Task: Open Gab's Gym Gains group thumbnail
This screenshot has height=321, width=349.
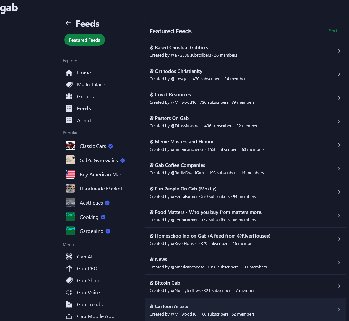Action: (x=70, y=160)
